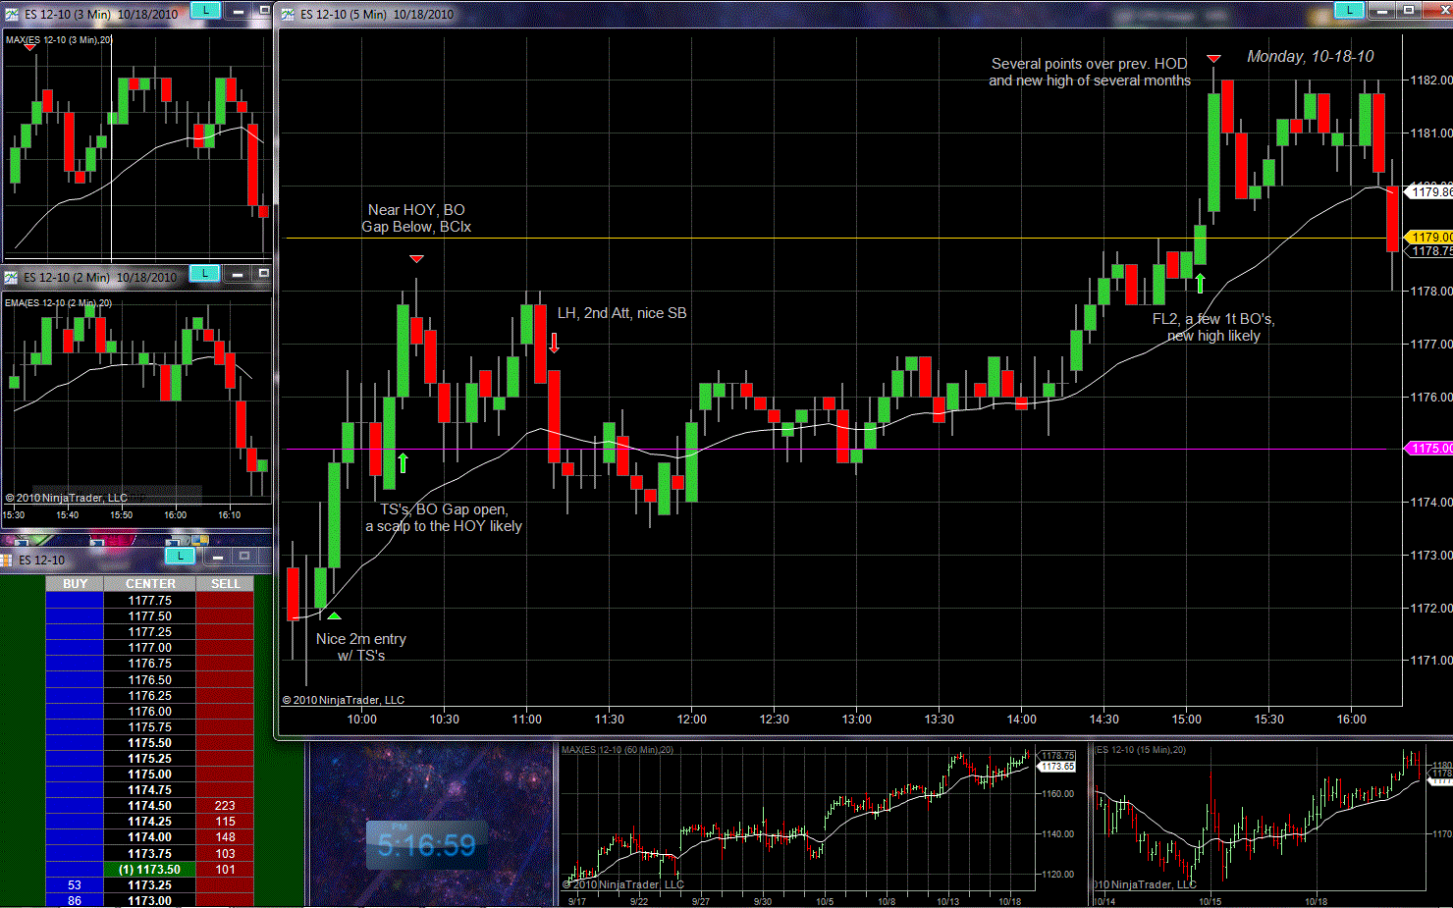Image resolution: width=1453 pixels, height=908 pixels.
Task: Click the ES 12-10 SuperDOM window icon
Action: [7, 561]
